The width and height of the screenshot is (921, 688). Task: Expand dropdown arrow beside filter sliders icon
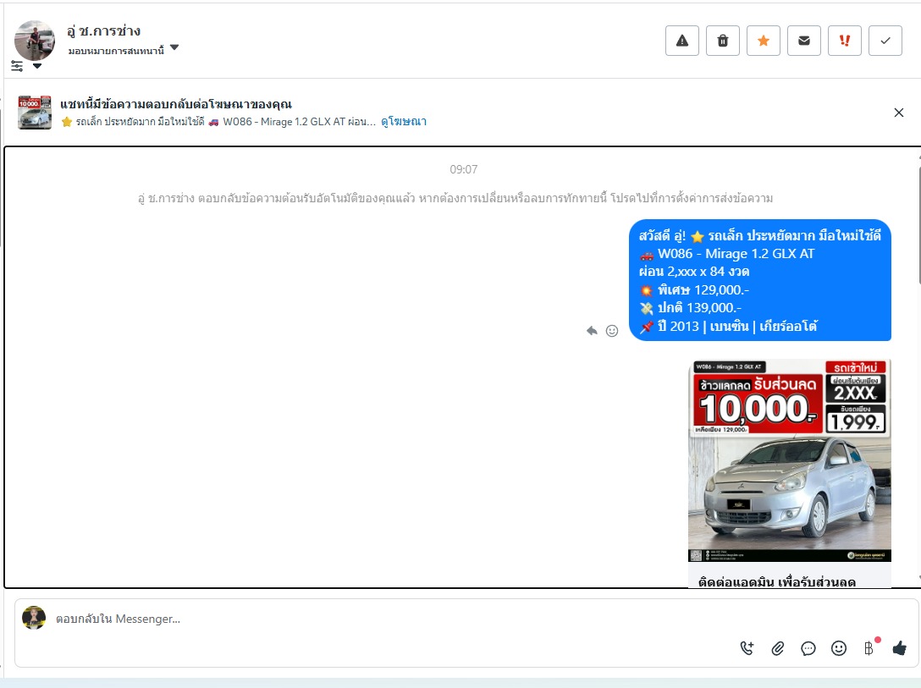[37, 66]
